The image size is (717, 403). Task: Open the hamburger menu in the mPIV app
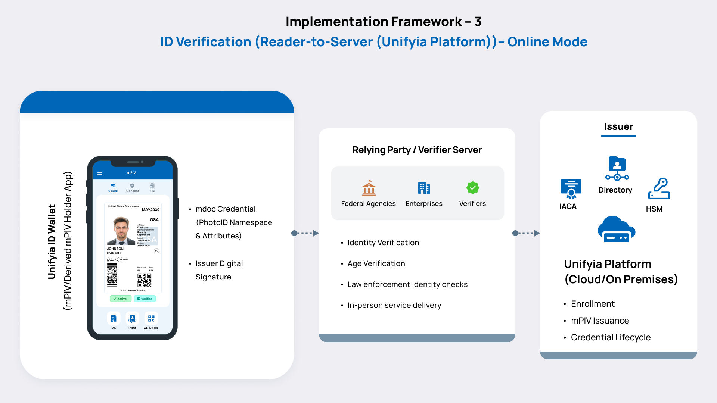point(100,173)
